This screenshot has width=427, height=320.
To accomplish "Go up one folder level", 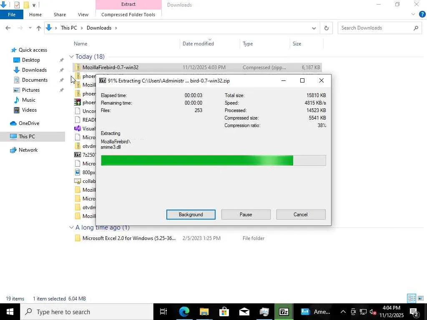I will click(x=39, y=28).
